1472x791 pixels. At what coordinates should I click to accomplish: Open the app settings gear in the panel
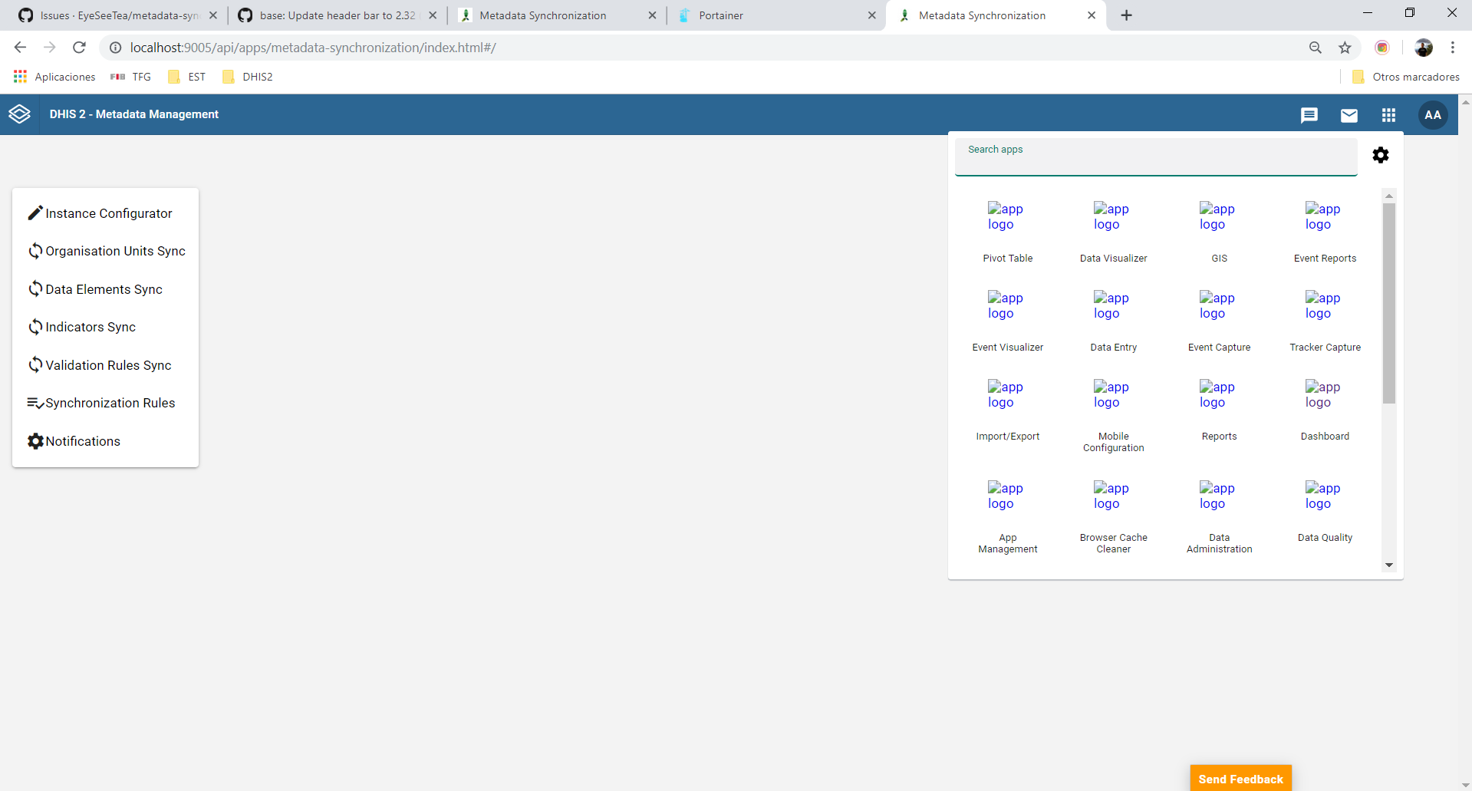(1381, 155)
